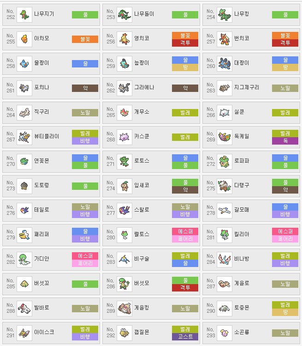302x346 pixels.
Task: Click the 게을킹 sprite icon
Action: point(124,309)
